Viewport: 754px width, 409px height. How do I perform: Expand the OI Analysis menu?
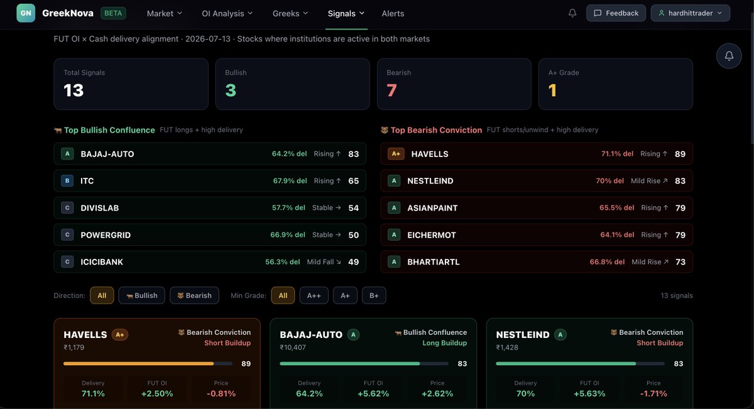click(x=227, y=13)
